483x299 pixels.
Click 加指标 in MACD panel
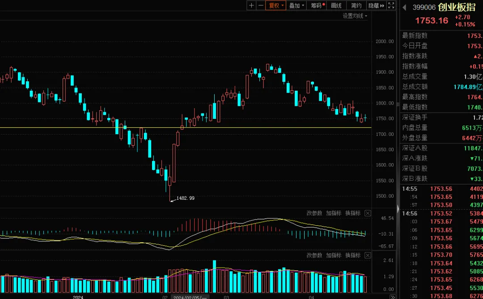(334, 213)
